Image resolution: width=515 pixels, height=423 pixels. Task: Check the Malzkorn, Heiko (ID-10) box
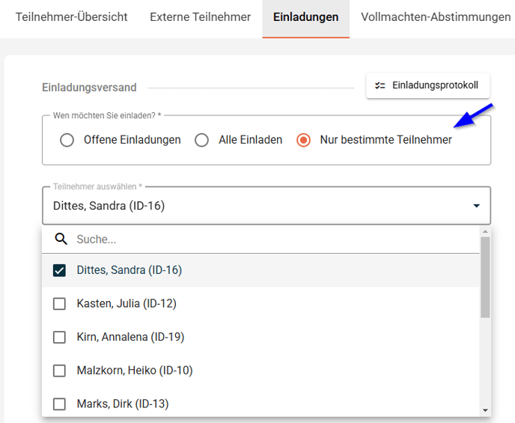click(59, 371)
